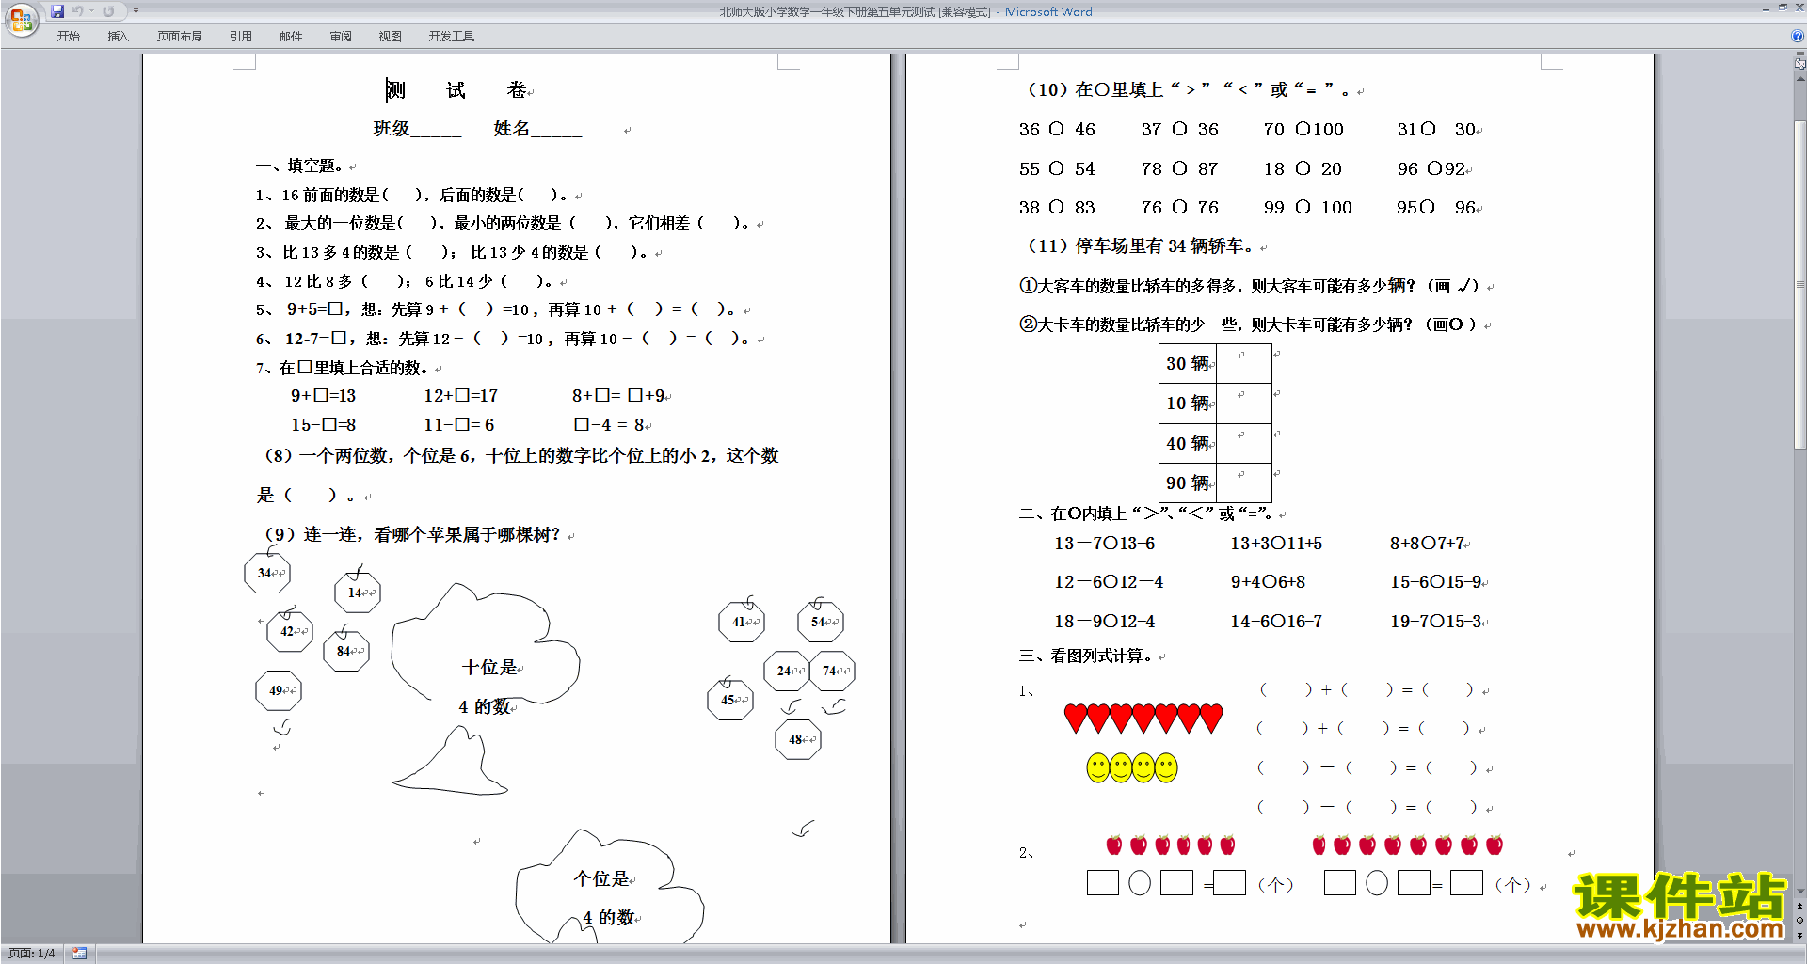Open the Customize Quick Access Toolbar dropdown

136,11
